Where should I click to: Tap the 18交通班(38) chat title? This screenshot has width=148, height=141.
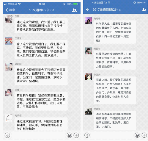[39, 10]
